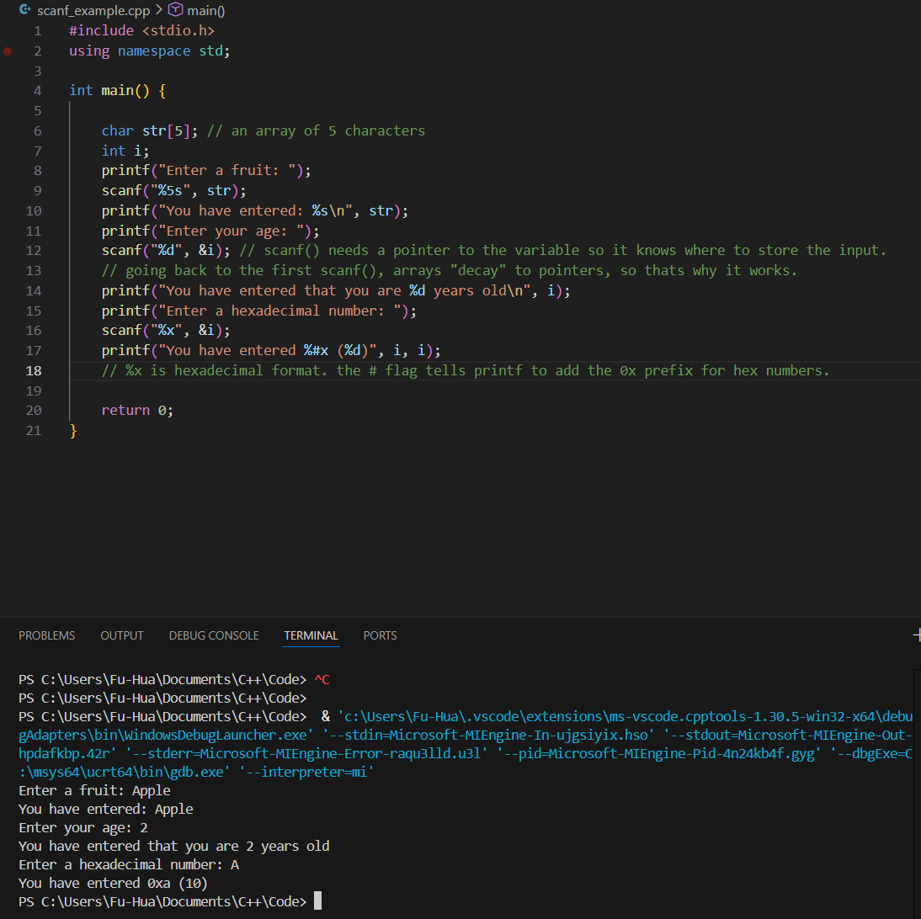Screen dimensions: 921x919
Task: Toggle a breakpoint beside line 20
Action: [8, 411]
